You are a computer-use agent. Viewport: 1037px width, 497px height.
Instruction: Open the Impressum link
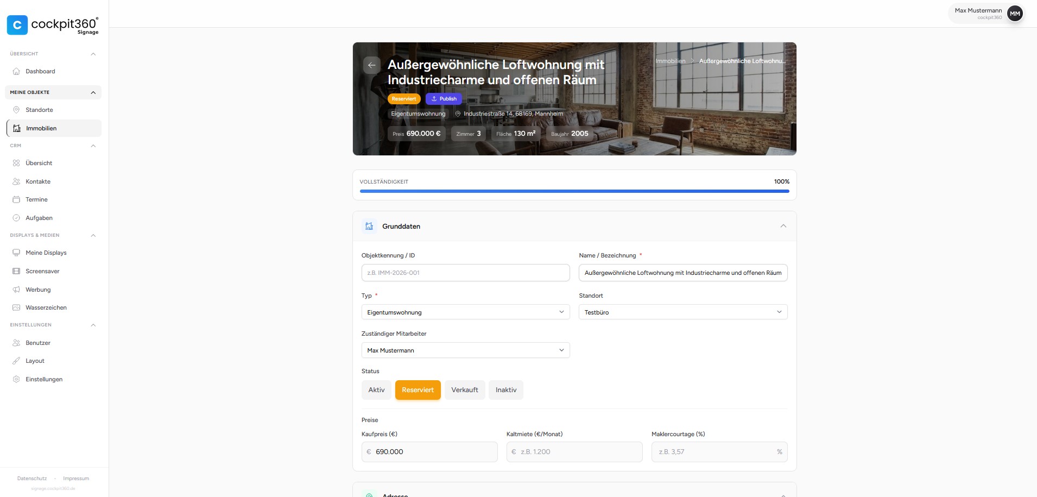[76, 479]
